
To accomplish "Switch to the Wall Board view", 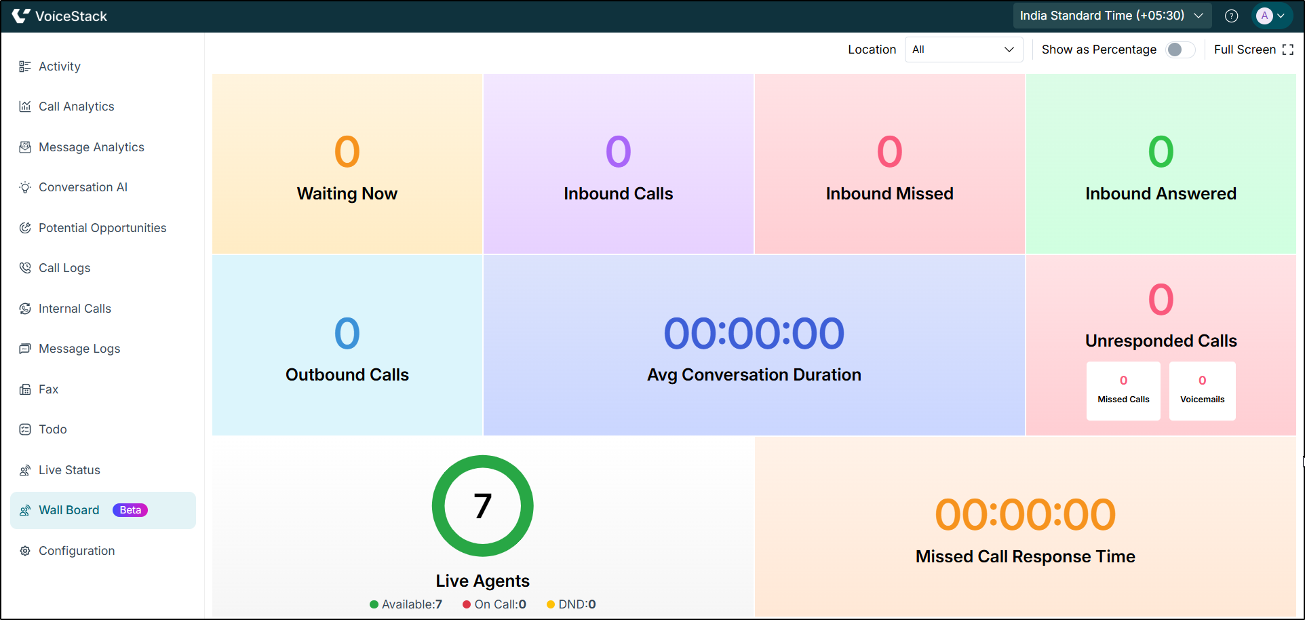I will pyautogui.click(x=70, y=509).
